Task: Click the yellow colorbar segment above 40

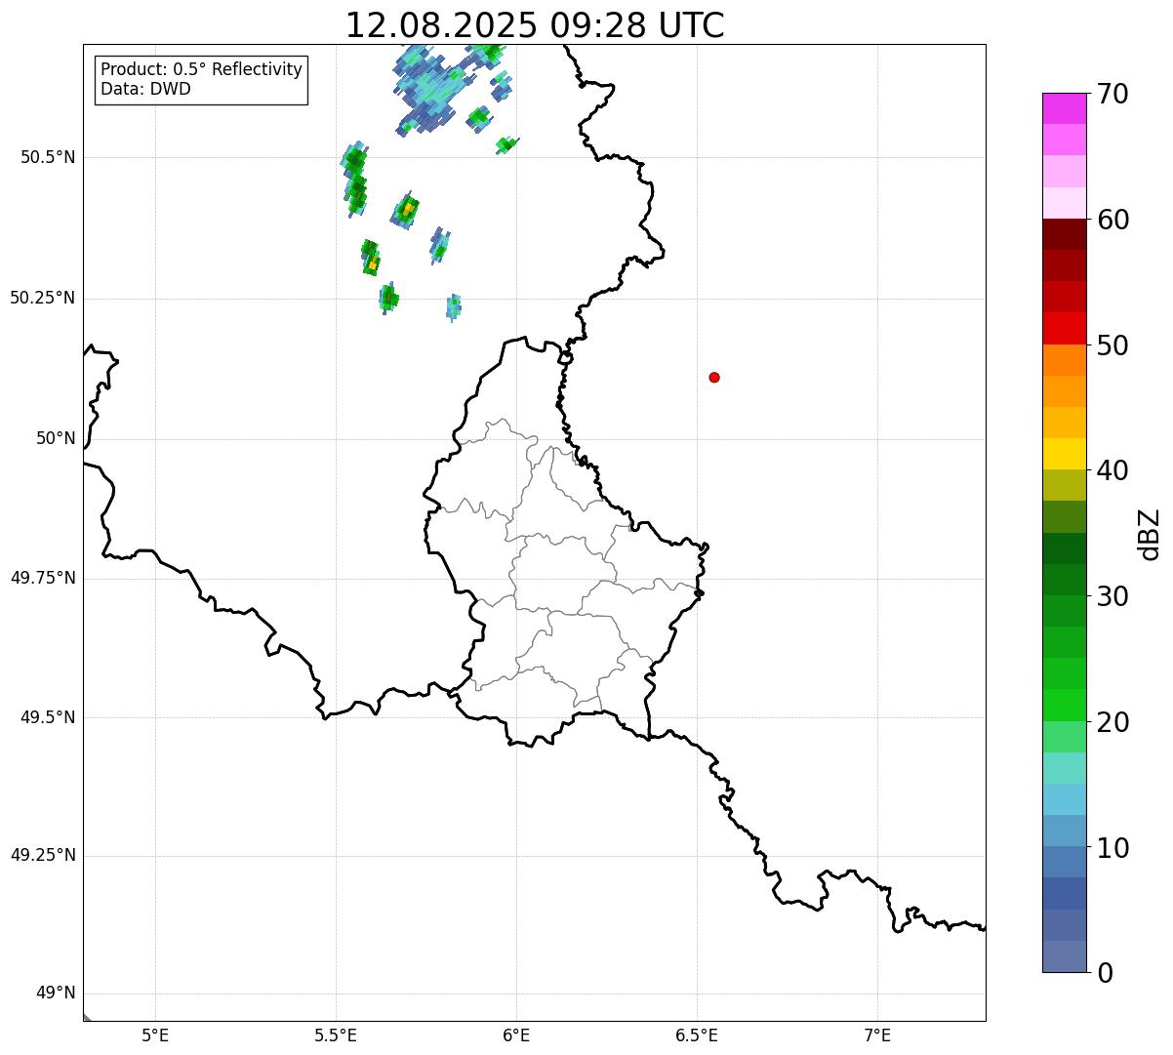Action: [x=1064, y=454]
